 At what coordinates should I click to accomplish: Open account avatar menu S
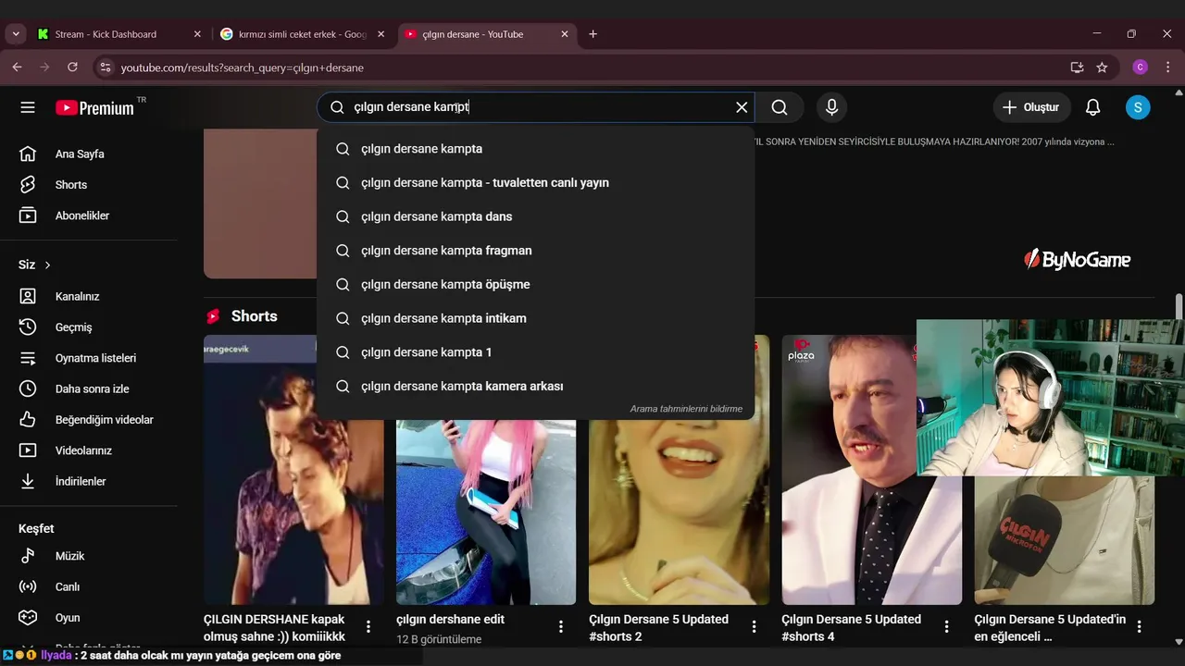(x=1138, y=107)
